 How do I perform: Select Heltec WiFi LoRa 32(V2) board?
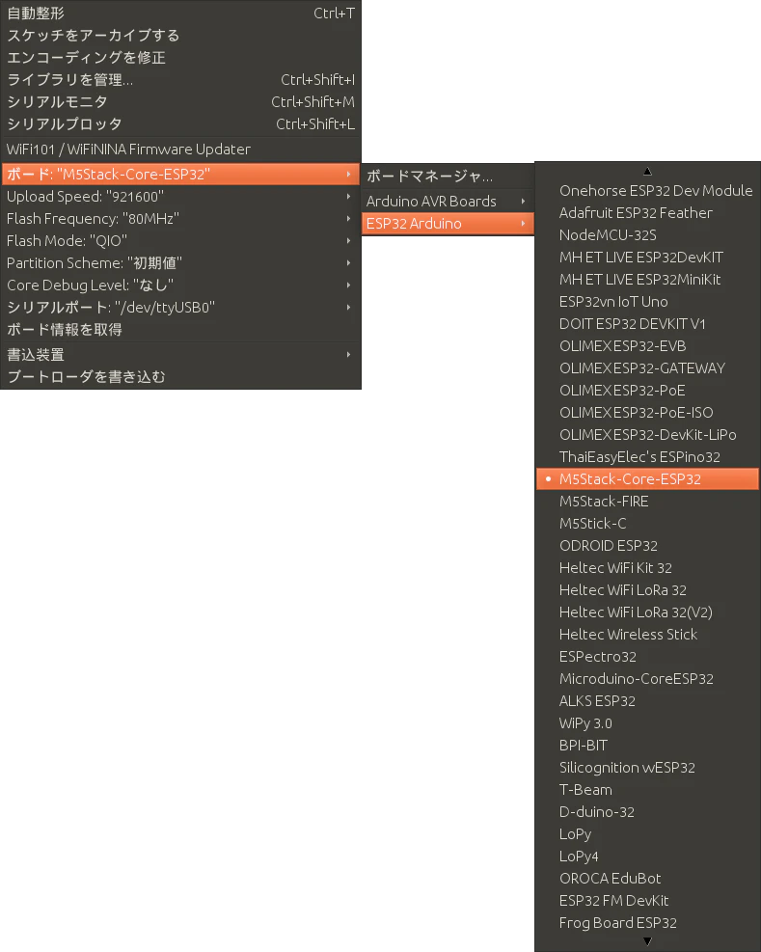[x=647, y=612]
